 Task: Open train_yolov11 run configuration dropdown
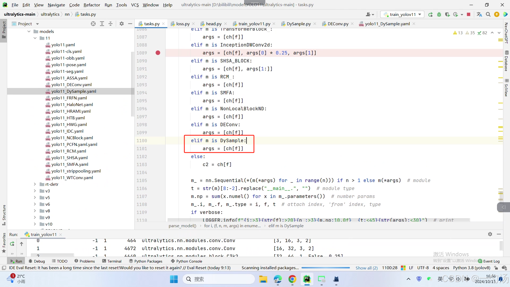point(402,14)
